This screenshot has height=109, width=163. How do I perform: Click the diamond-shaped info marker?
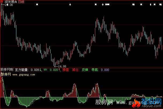150,5
